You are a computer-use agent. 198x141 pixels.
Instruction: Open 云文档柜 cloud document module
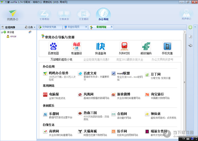tap(84, 15)
